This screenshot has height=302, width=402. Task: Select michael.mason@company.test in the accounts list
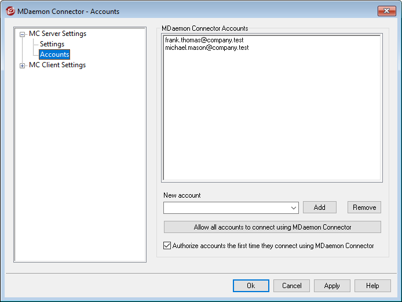(207, 48)
